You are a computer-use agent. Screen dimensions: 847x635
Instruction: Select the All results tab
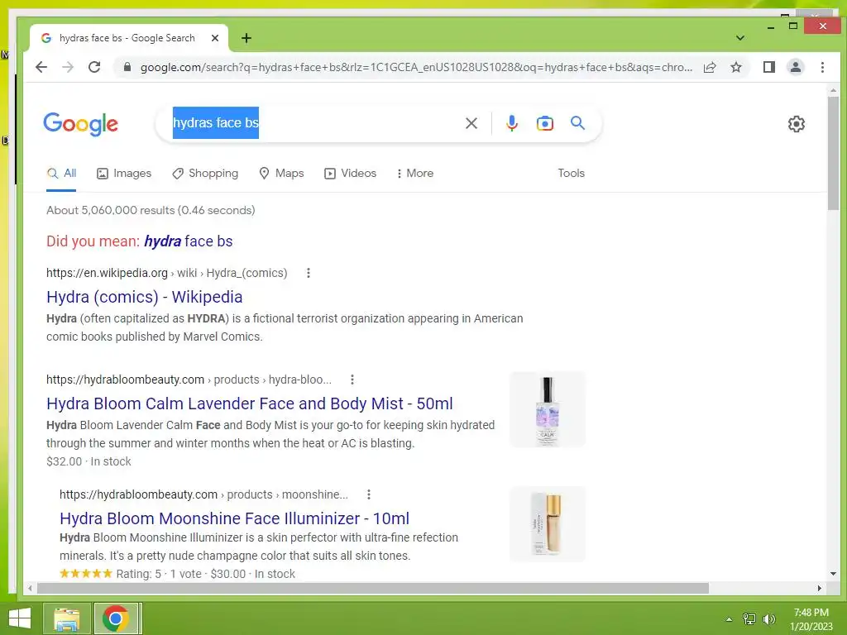tap(61, 174)
